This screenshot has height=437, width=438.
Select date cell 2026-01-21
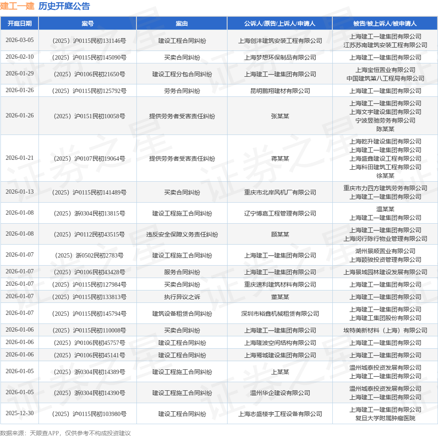point(20,158)
